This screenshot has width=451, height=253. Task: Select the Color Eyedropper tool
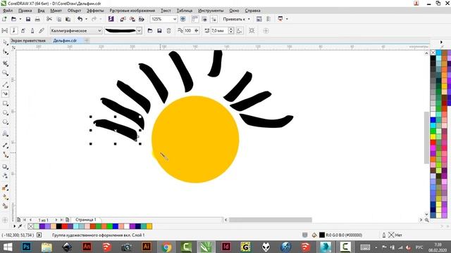click(5, 188)
